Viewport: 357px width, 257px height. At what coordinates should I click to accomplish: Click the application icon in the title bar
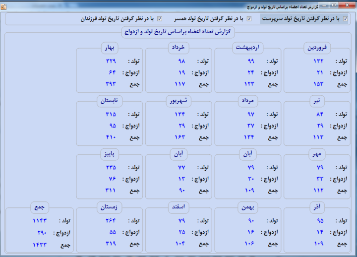tap(3, 7)
